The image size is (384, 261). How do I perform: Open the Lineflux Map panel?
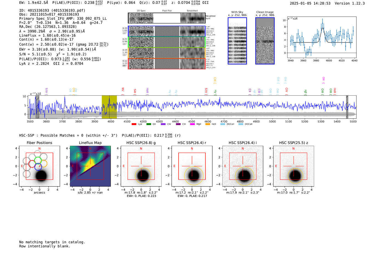90,166
